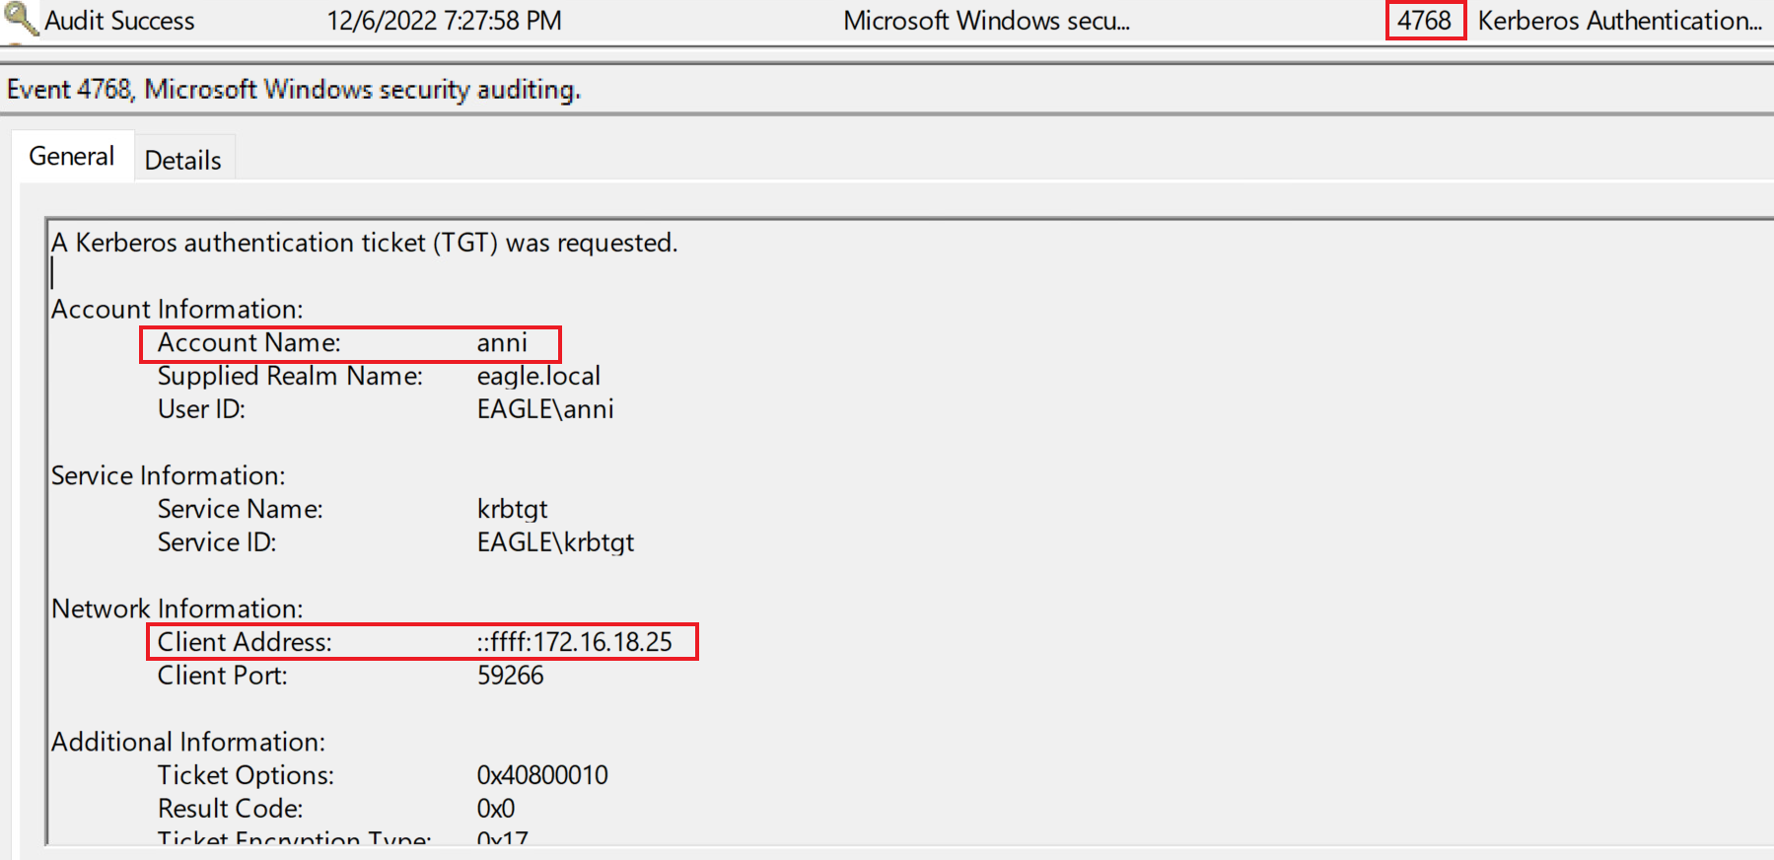Click the Microsoft Windows secu... source cell
This screenshot has width=1774, height=860.
pyautogui.click(x=986, y=21)
